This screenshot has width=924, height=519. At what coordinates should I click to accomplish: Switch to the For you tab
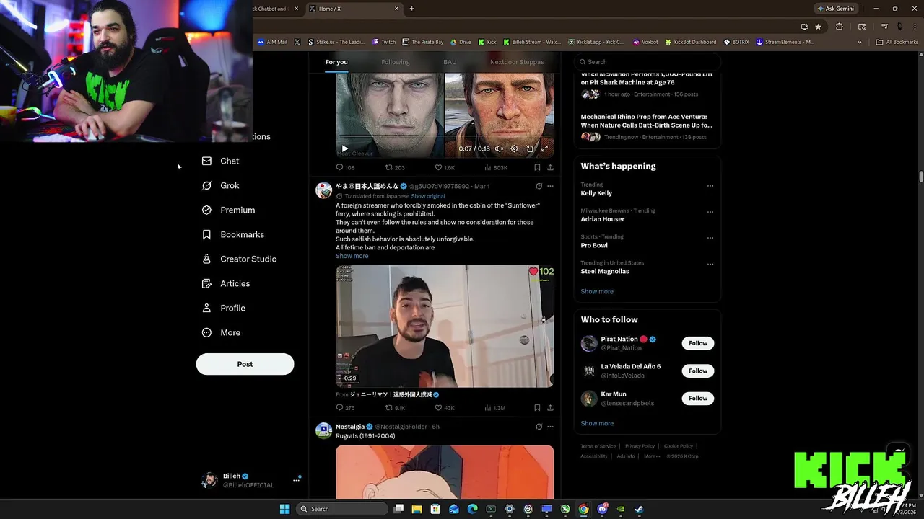(x=336, y=62)
